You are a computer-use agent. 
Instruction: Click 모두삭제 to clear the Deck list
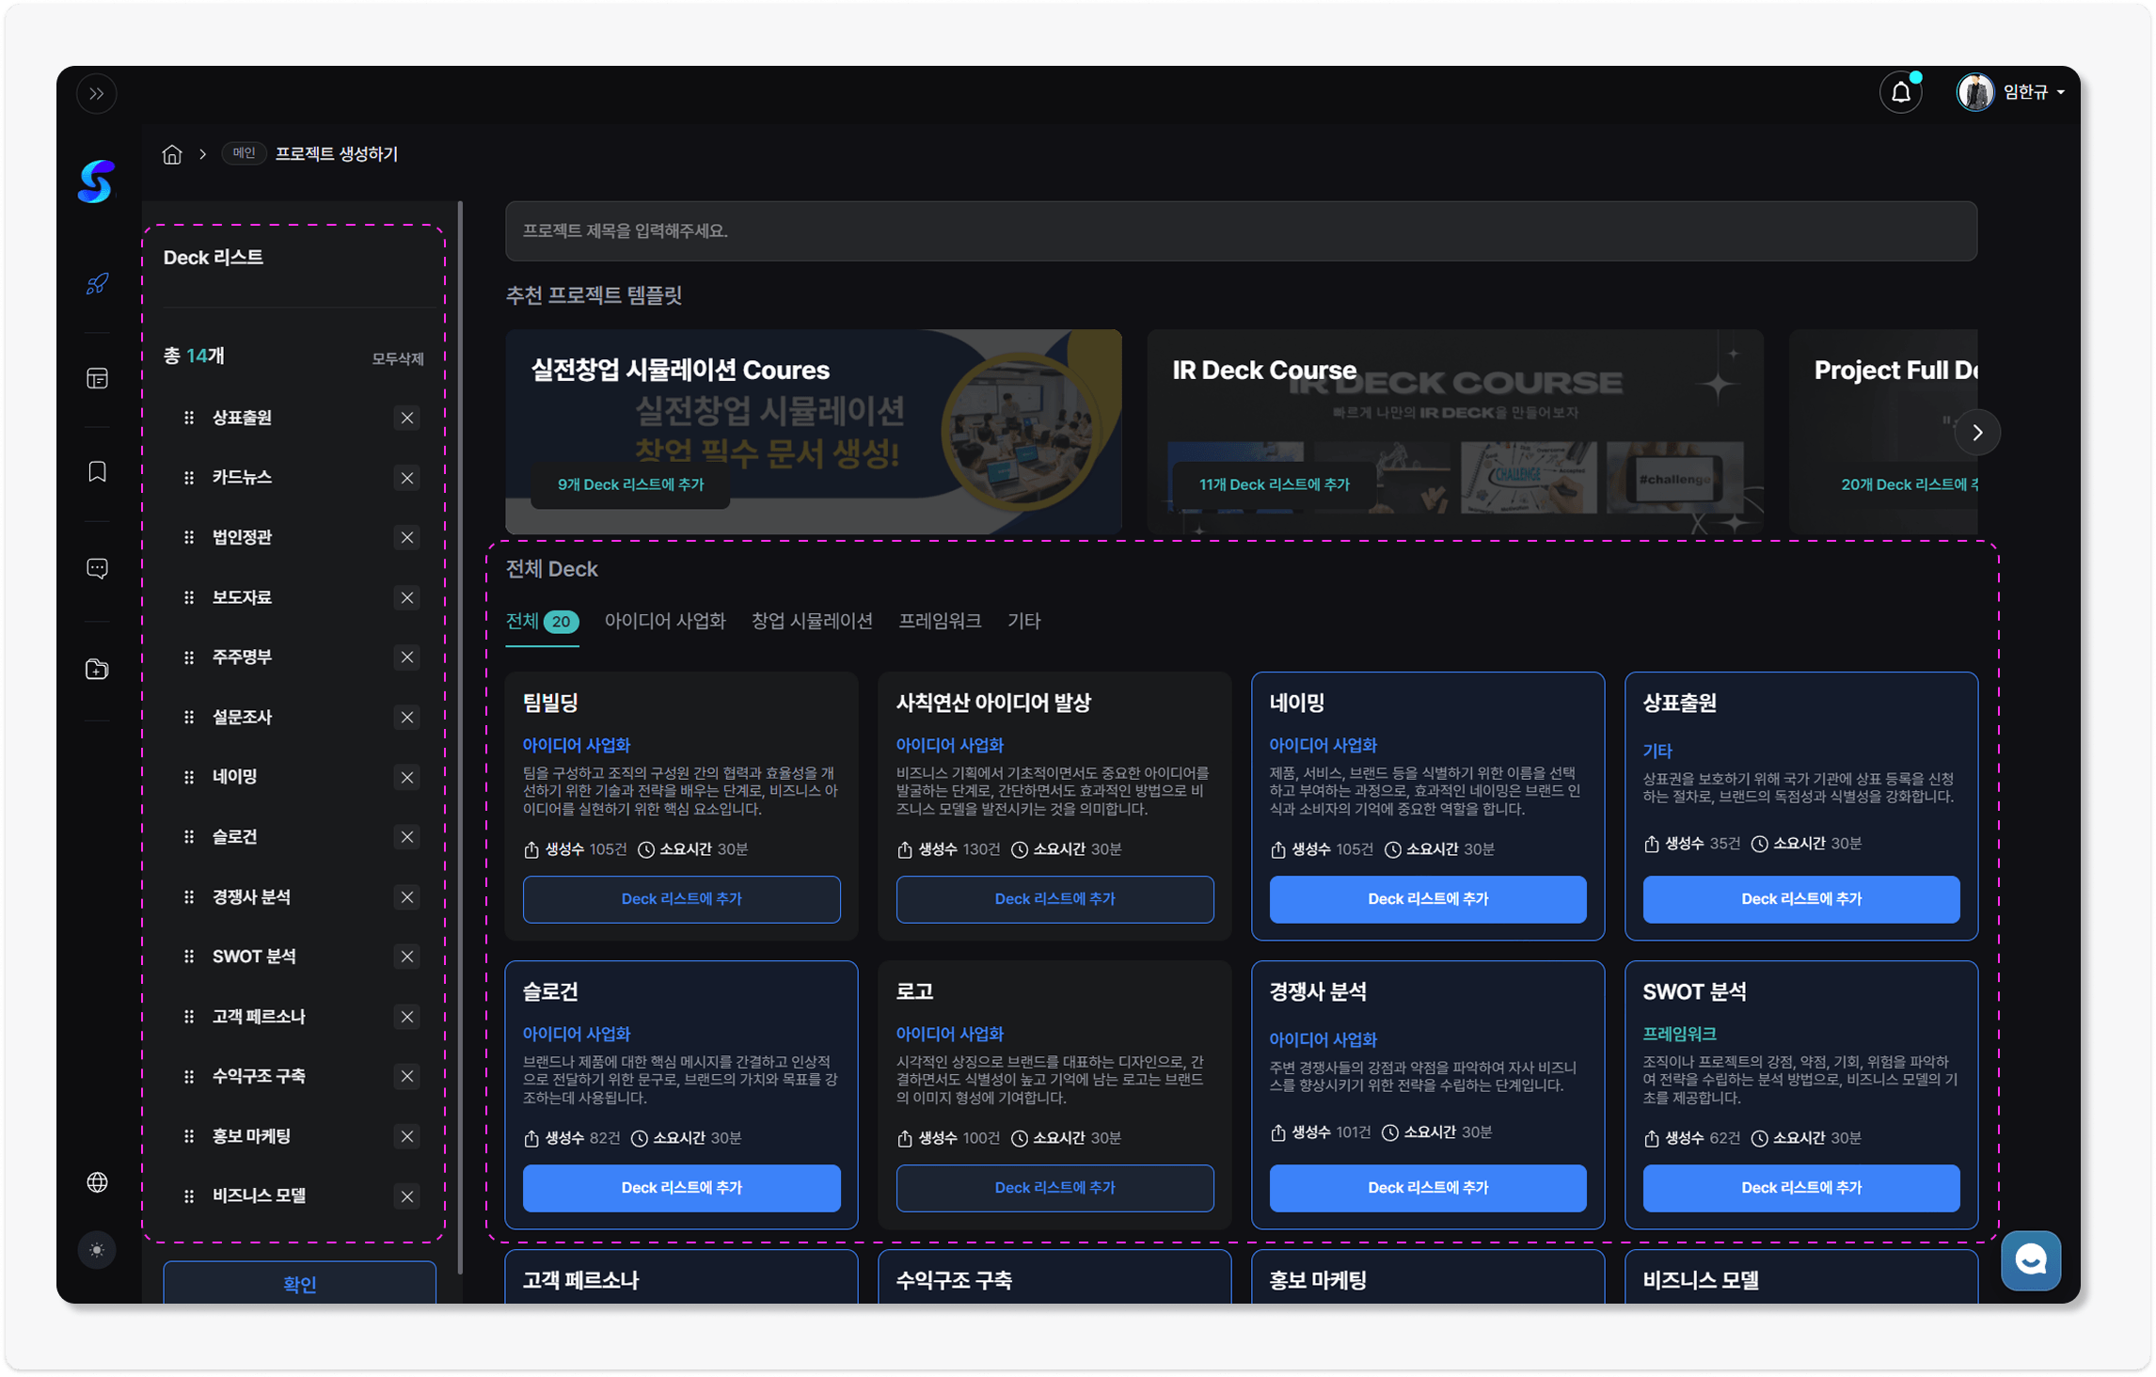398,358
